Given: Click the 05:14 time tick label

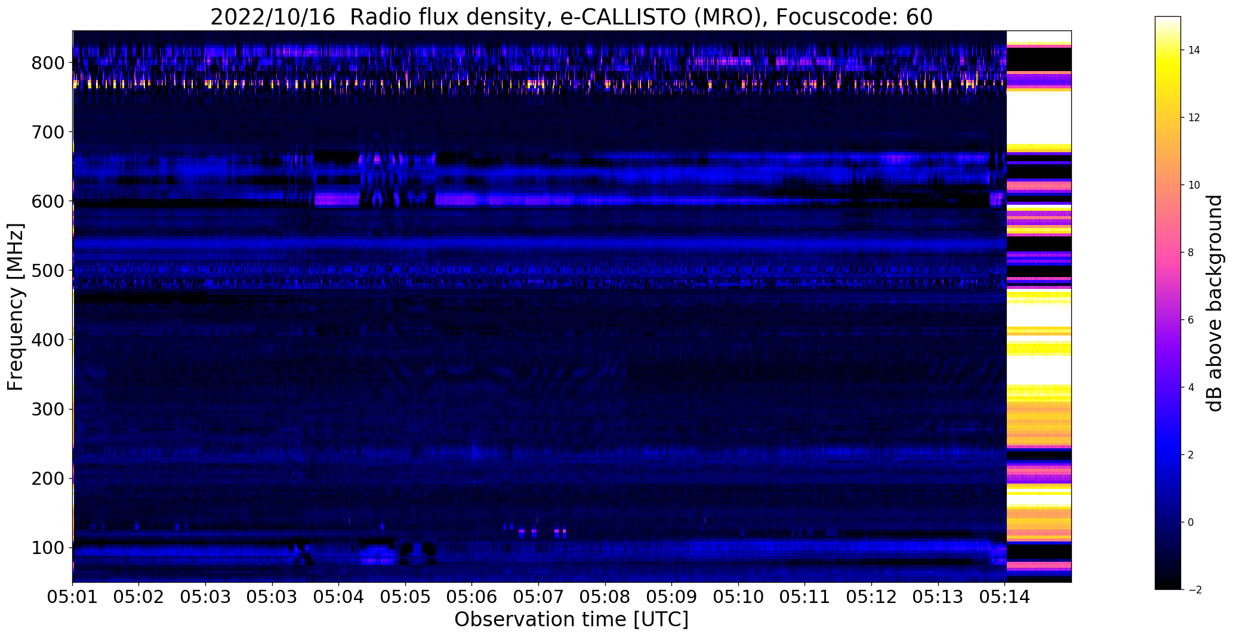Looking at the screenshot, I should coord(1004,597).
